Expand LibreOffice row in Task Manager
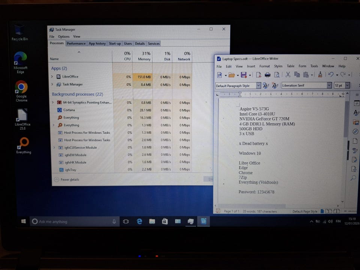 (52, 76)
